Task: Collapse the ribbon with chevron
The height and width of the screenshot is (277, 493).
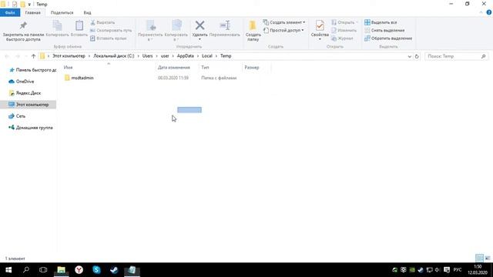Action: click(x=481, y=12)
